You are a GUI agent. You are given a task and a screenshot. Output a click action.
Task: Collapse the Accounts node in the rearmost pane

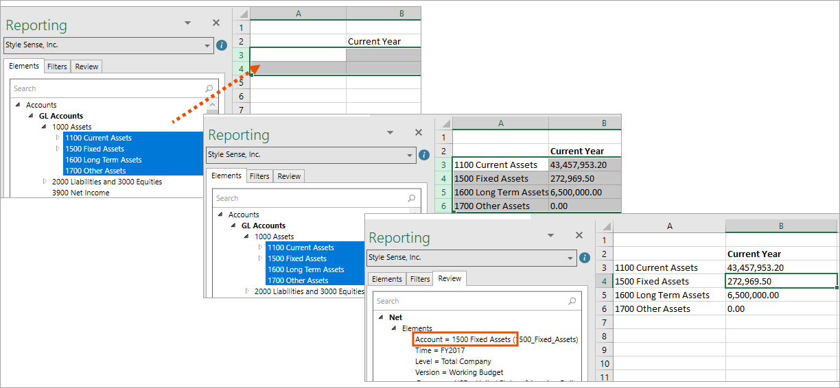click(x=18, y=105)
